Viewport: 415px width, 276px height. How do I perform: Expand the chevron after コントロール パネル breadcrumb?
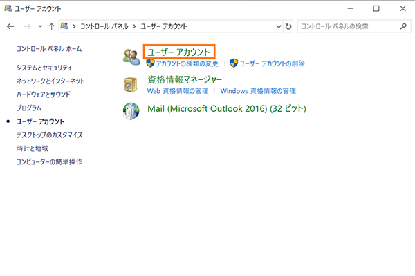[135, 26]
